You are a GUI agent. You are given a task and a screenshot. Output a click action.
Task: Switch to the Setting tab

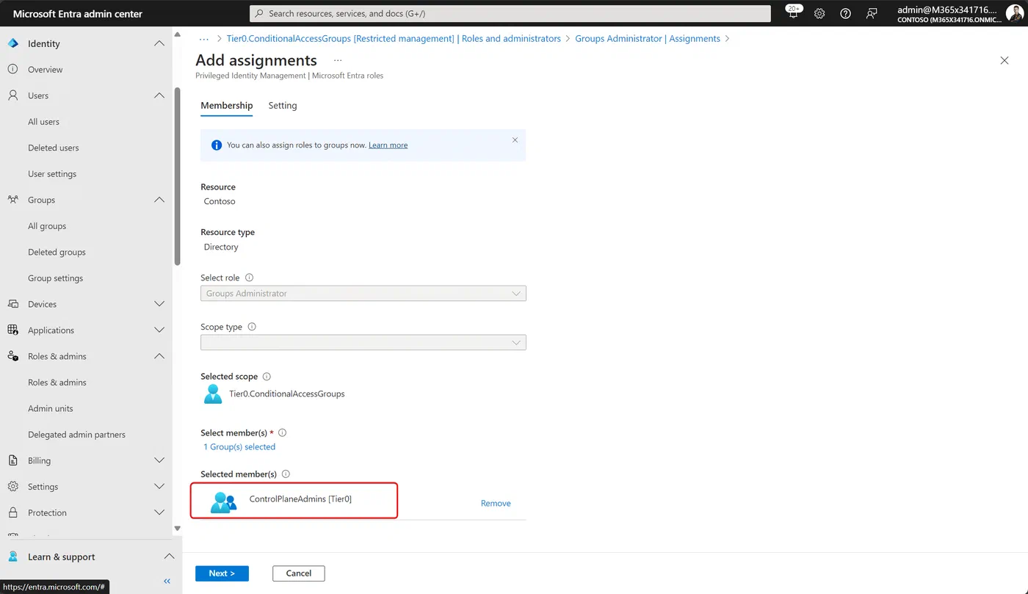coord(283,106)
